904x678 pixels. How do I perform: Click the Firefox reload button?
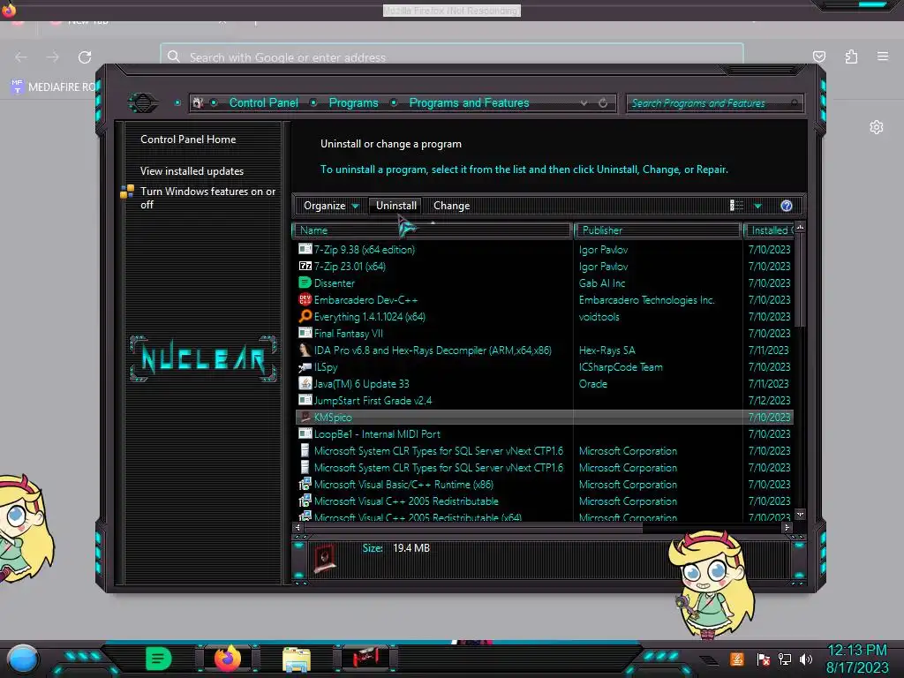[85, 57]
